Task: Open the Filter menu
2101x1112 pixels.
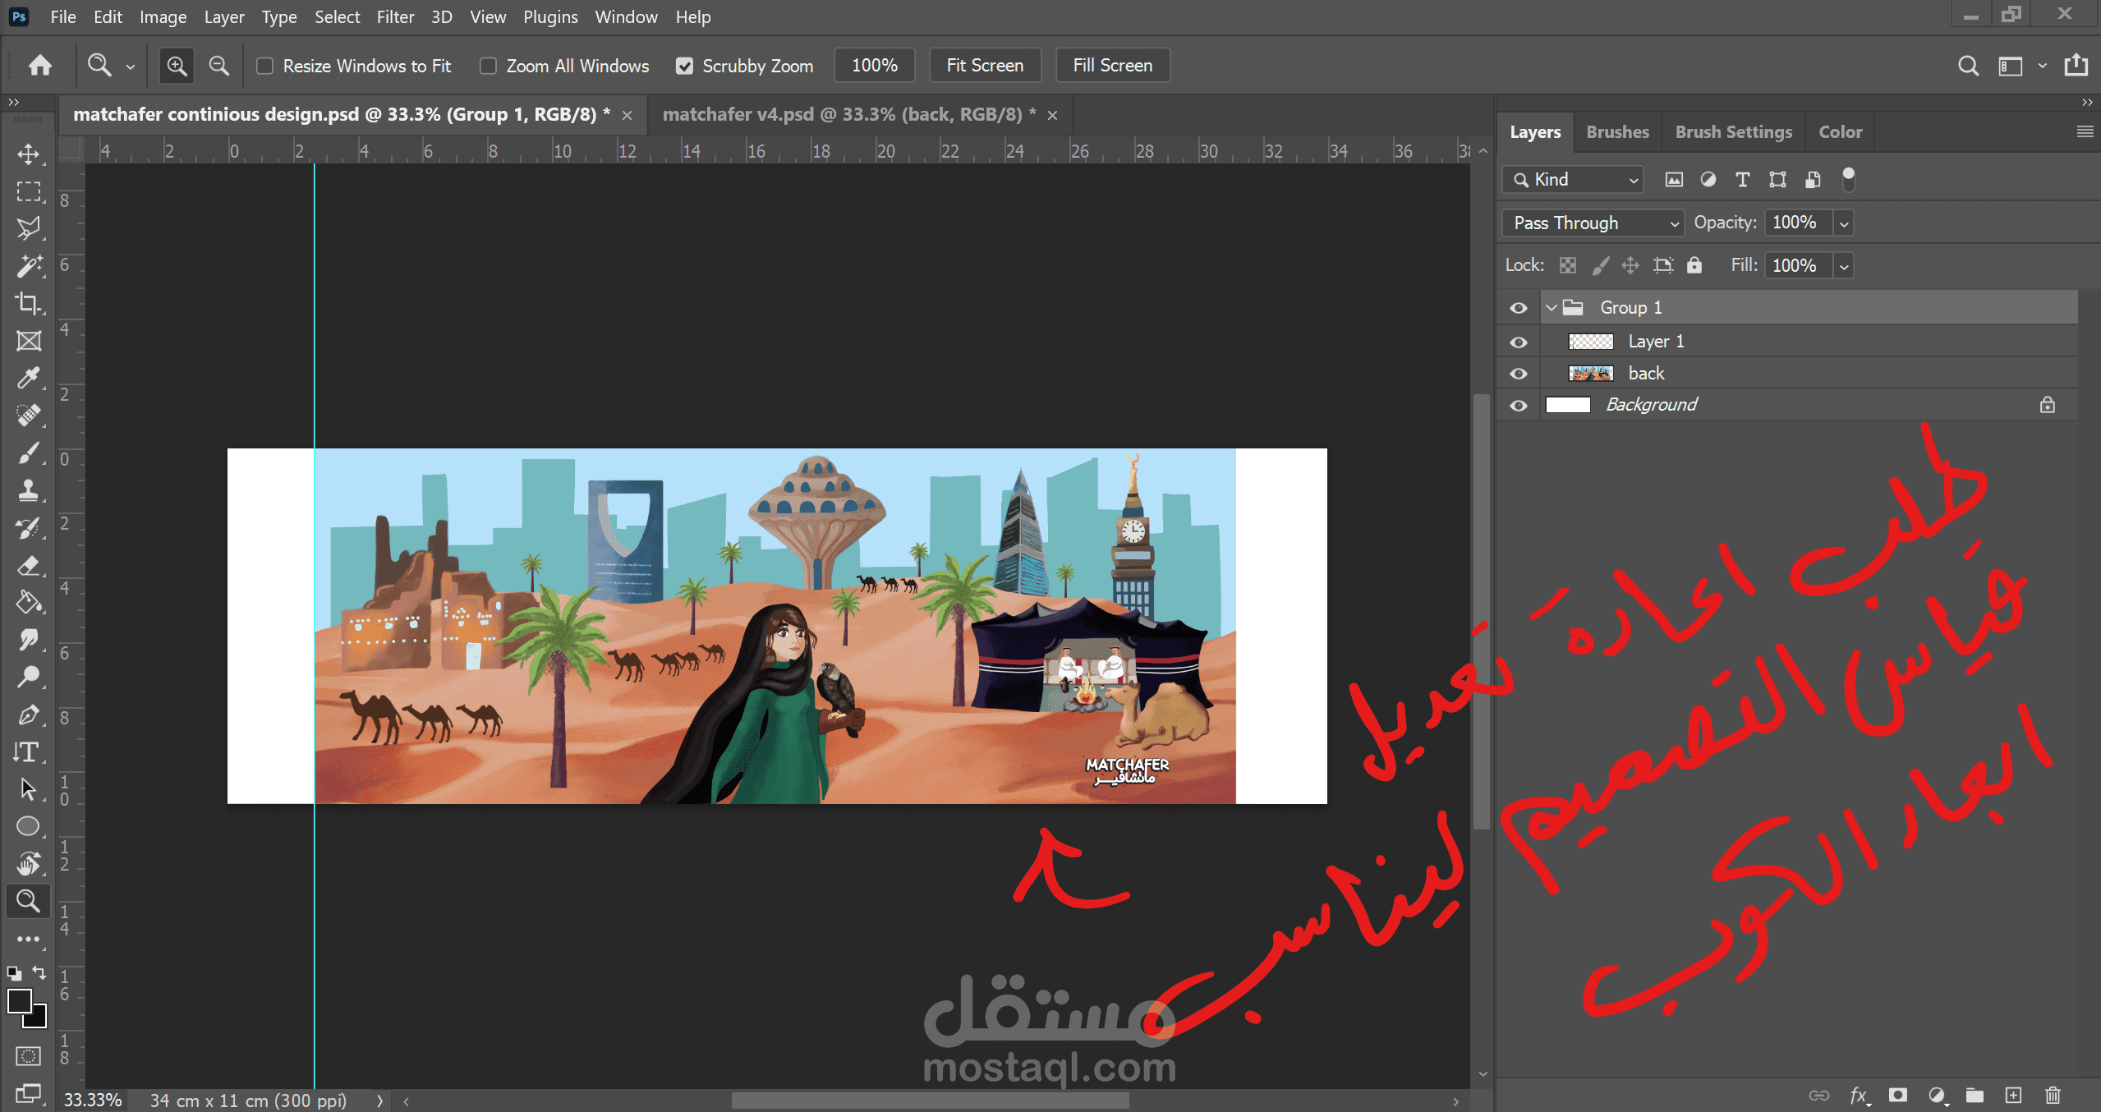Action: [x=395, y=16]
